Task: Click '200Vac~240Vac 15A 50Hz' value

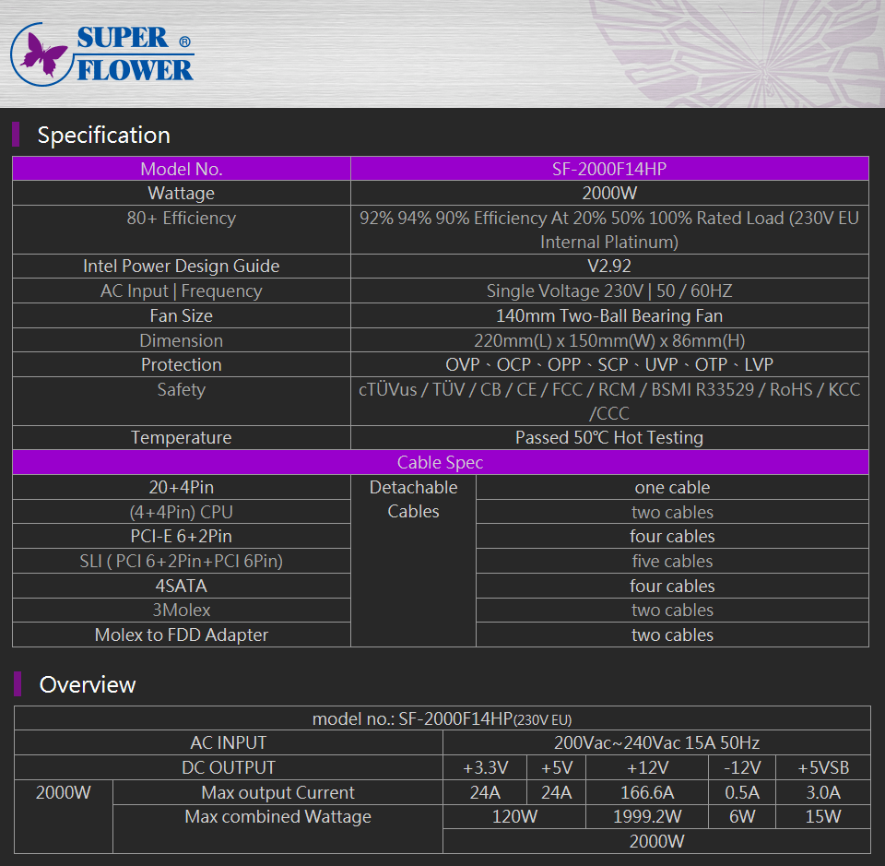Action: [x=656, y=743]
